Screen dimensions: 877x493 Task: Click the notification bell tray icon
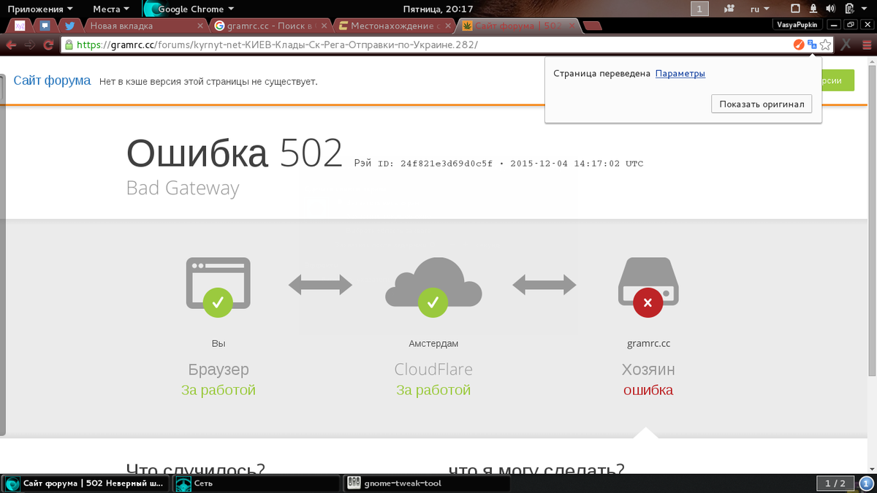(815, 9)
